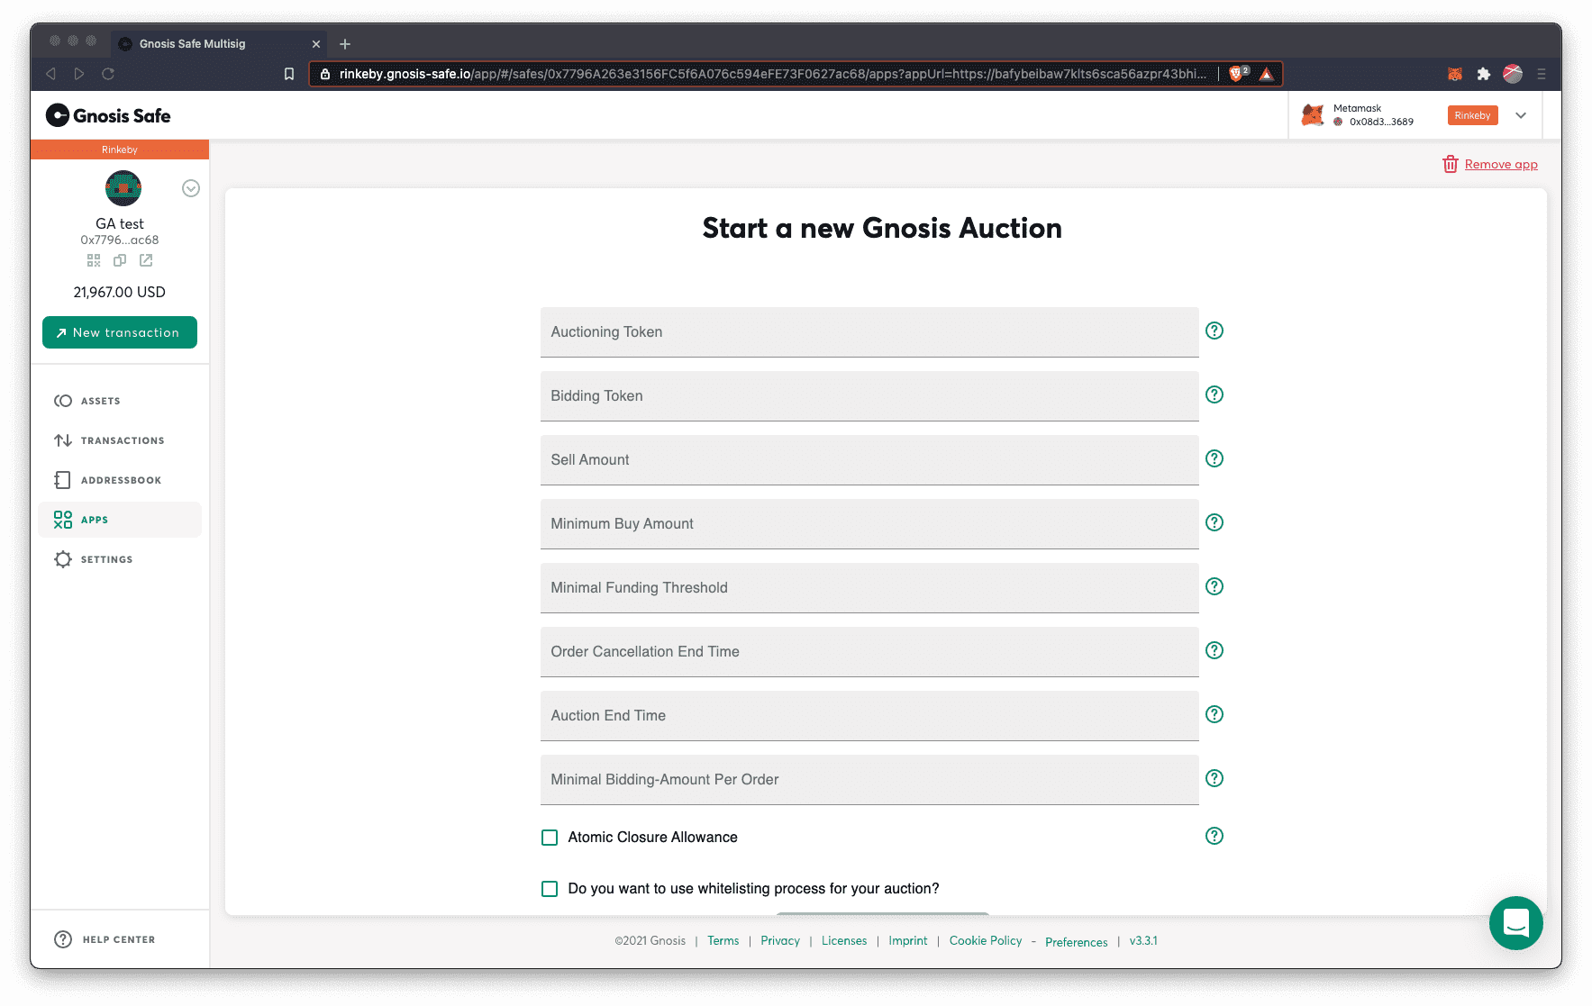1592x1006 pixels.
Task: Open browser profile avatar
Action: click(1513, 74)
